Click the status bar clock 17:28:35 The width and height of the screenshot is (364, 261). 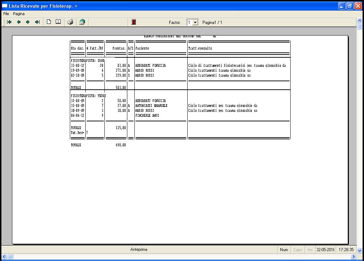(x=346, y=250)
